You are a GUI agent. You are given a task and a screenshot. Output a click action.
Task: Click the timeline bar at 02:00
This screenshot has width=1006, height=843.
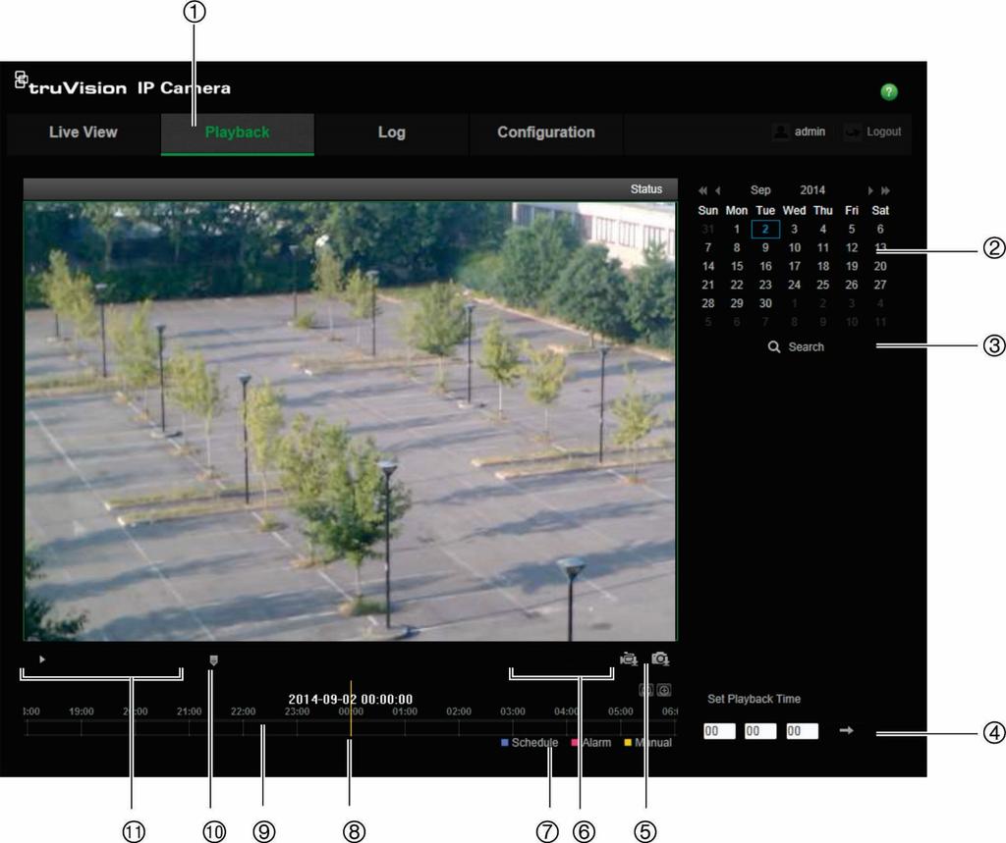click(x=459, y=727)
